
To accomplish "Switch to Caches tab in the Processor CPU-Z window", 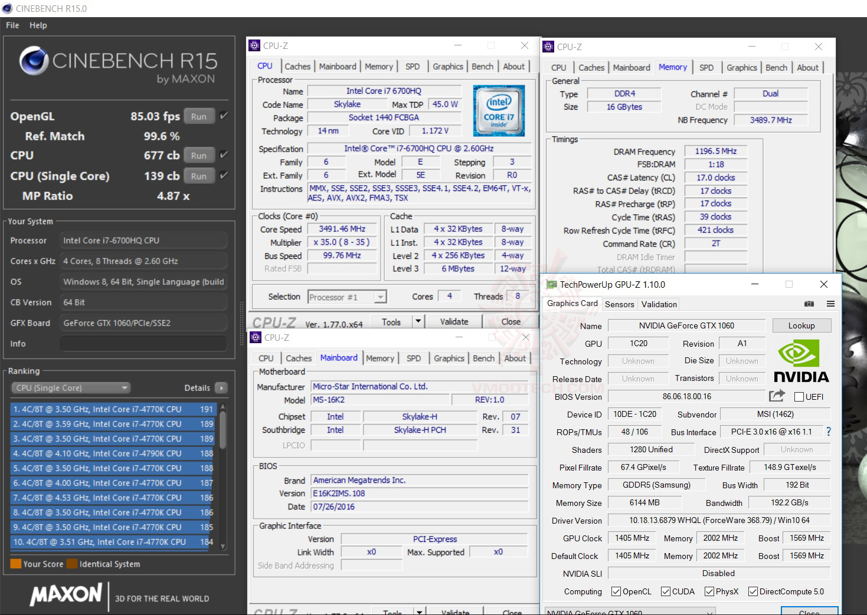I will [x=297, y=67].
